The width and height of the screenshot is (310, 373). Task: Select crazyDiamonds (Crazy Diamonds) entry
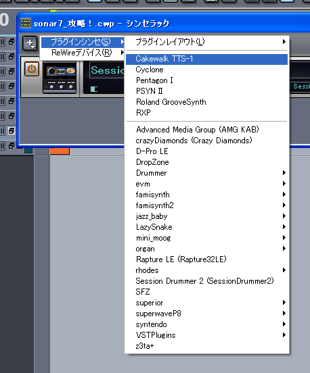(x=207, y=141)
